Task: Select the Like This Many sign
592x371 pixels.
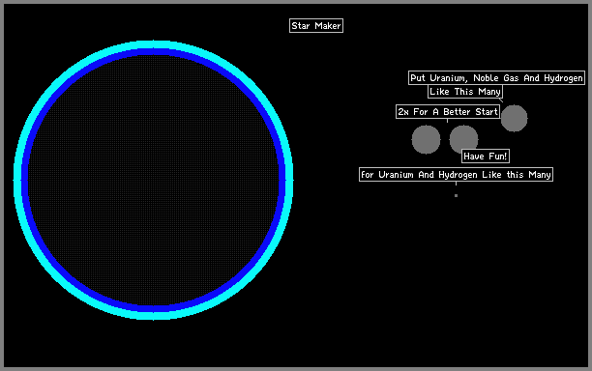Action: click(465, 91)
